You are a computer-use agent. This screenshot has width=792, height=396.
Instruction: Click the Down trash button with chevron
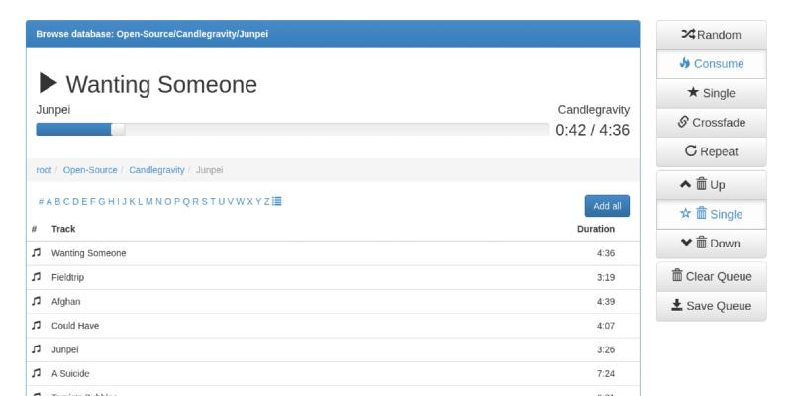pyautogui.click(x=709, y=244)
